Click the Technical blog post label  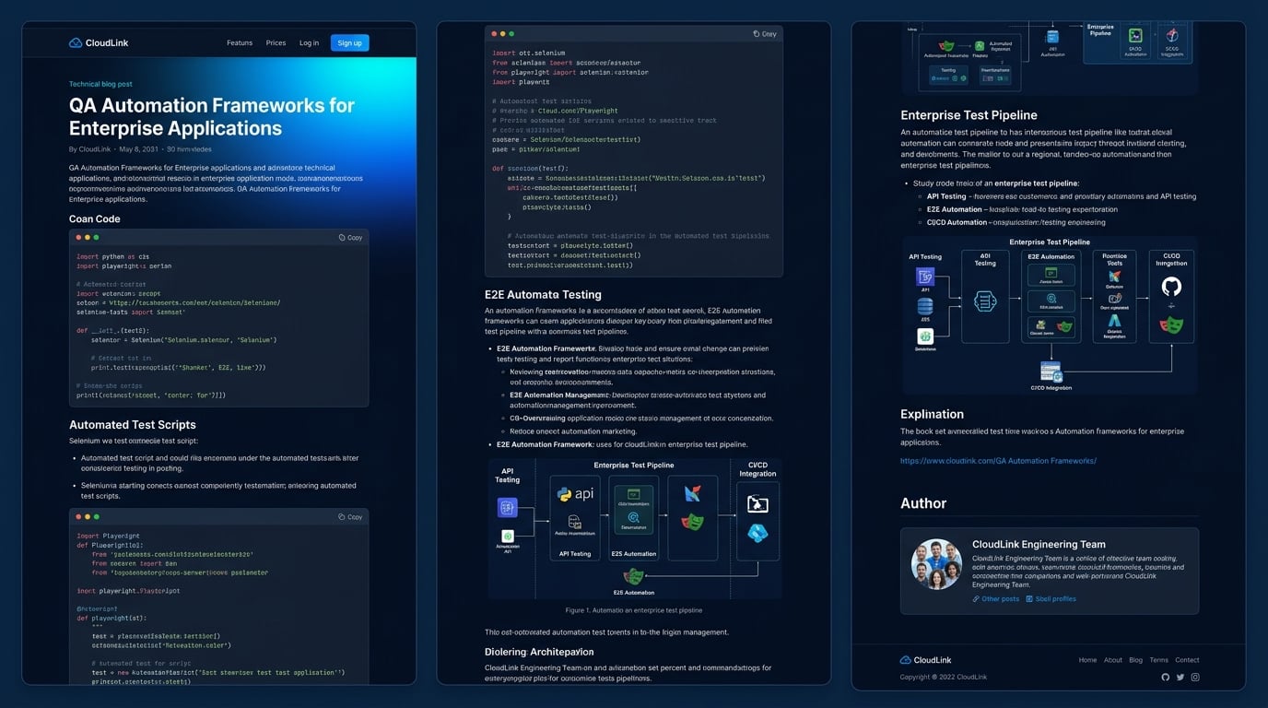(x=100, y=84)
